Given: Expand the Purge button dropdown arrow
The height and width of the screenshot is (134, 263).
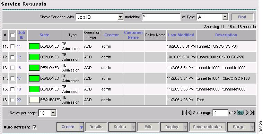Looking at the screenshot, I should click(x=252, y=127).
